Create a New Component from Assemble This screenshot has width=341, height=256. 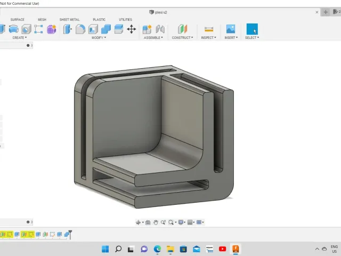[x=147, y=29]
